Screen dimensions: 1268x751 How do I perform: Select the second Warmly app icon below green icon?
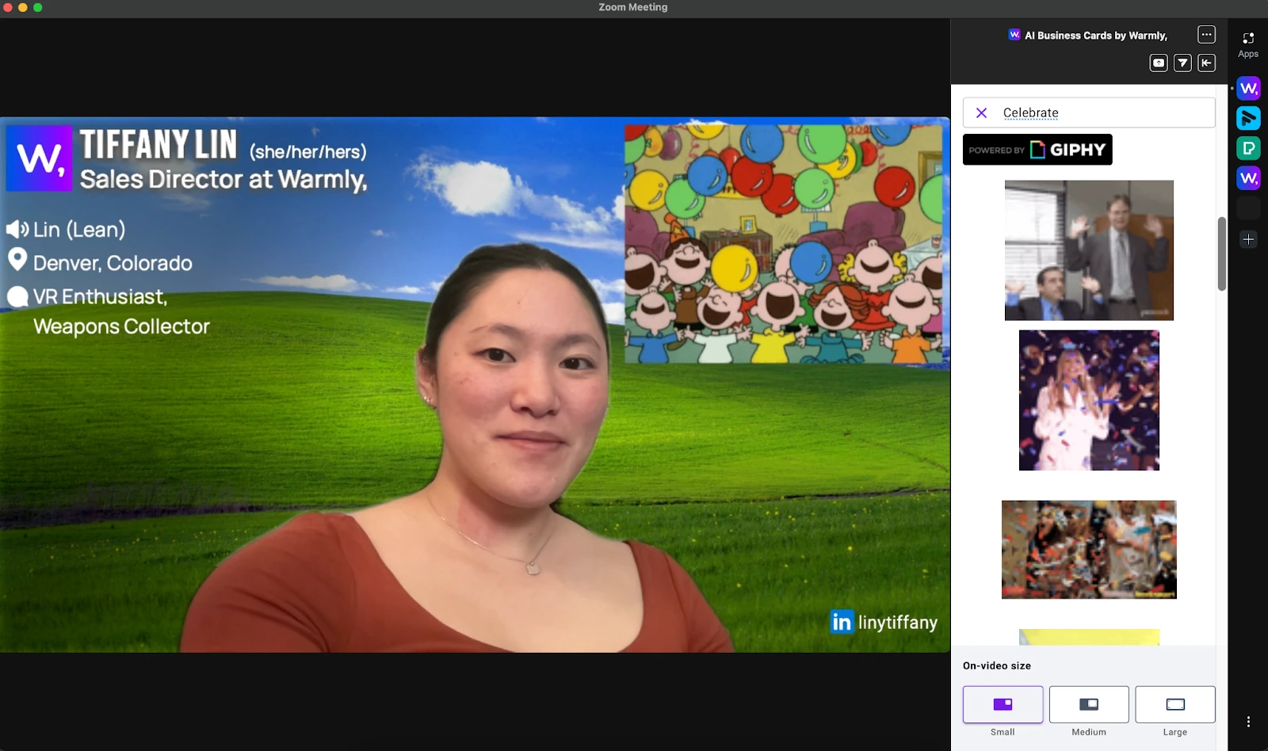point(1248,178)
